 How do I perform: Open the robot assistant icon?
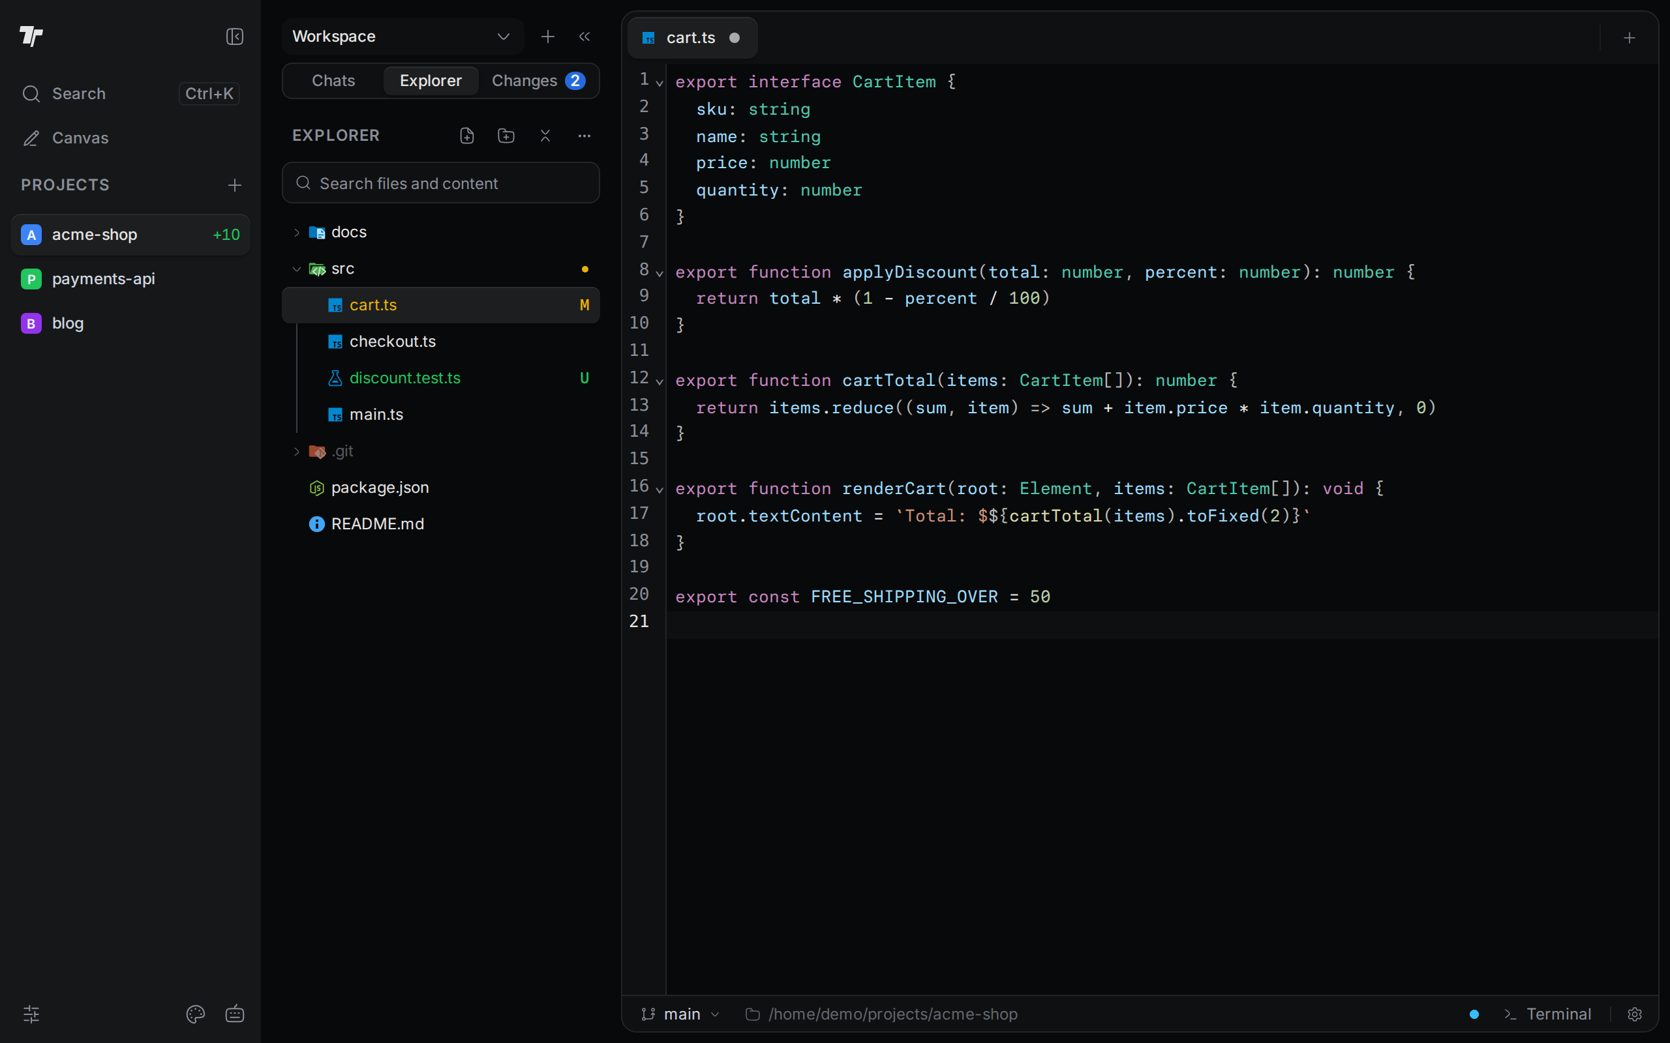(235, 1014)
